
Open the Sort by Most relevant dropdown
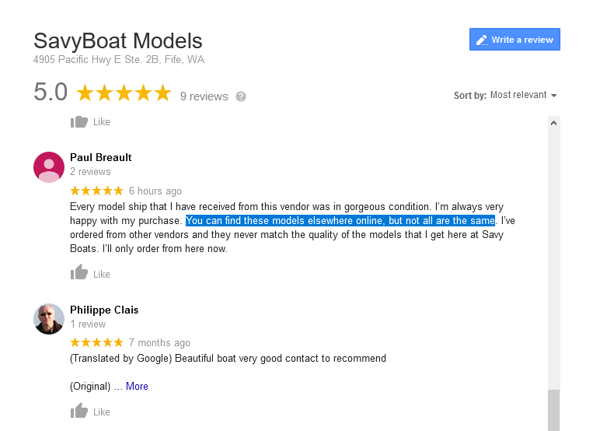(x=523, y=95)
